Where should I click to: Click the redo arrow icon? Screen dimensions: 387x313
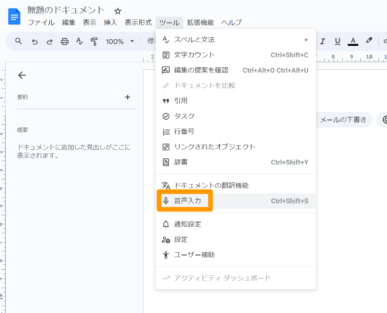50,41
